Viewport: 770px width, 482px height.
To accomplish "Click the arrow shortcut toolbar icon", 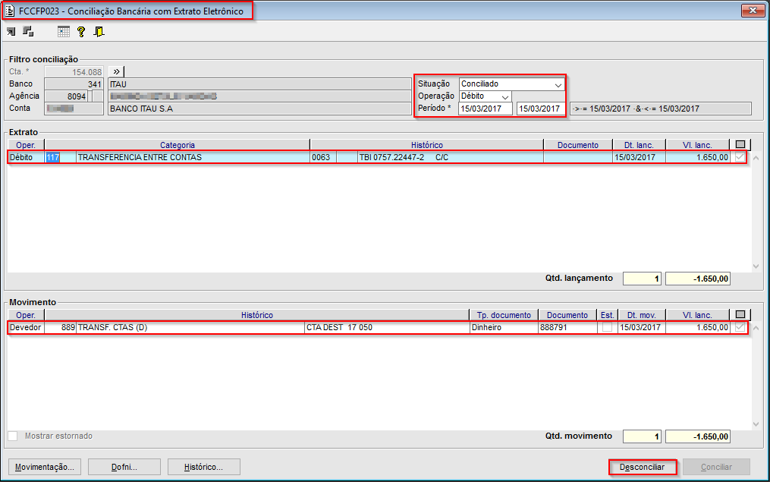I will pos(11,32).
